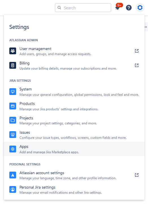
Task: Go to Personal Jira settings
Action: click(74, 189)
